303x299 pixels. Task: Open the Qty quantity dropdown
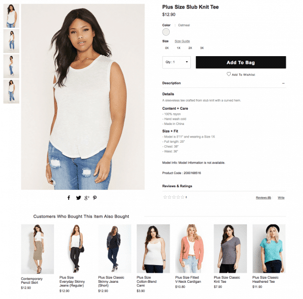tap(176, 62)
